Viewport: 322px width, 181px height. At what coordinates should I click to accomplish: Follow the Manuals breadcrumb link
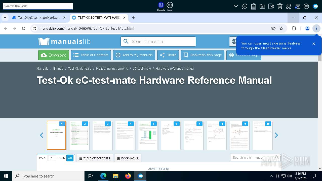(43, 69)
